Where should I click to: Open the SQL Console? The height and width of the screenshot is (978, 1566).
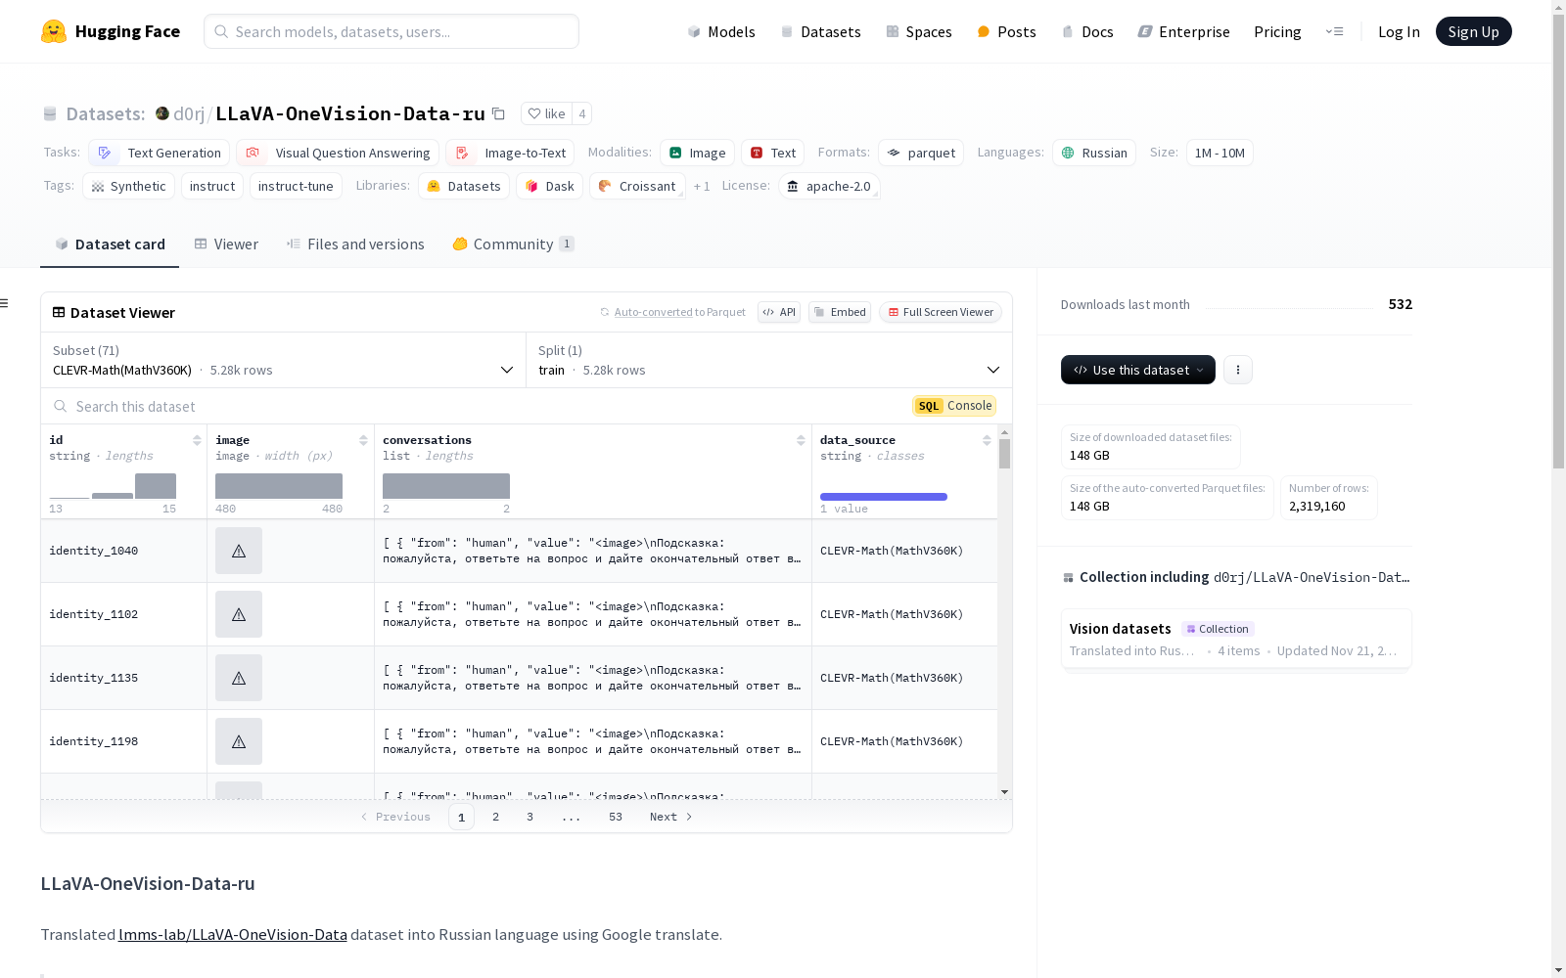click(x=954, y=406)
